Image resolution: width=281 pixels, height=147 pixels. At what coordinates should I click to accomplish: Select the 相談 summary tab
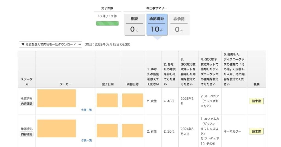click(x=134, y=25)
